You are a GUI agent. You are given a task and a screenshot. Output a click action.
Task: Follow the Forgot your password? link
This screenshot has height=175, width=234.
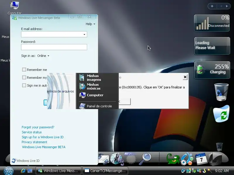[38, 127]
